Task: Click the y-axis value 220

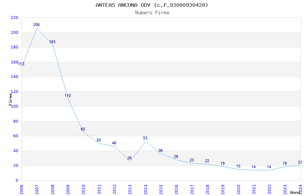Action: 15,17
